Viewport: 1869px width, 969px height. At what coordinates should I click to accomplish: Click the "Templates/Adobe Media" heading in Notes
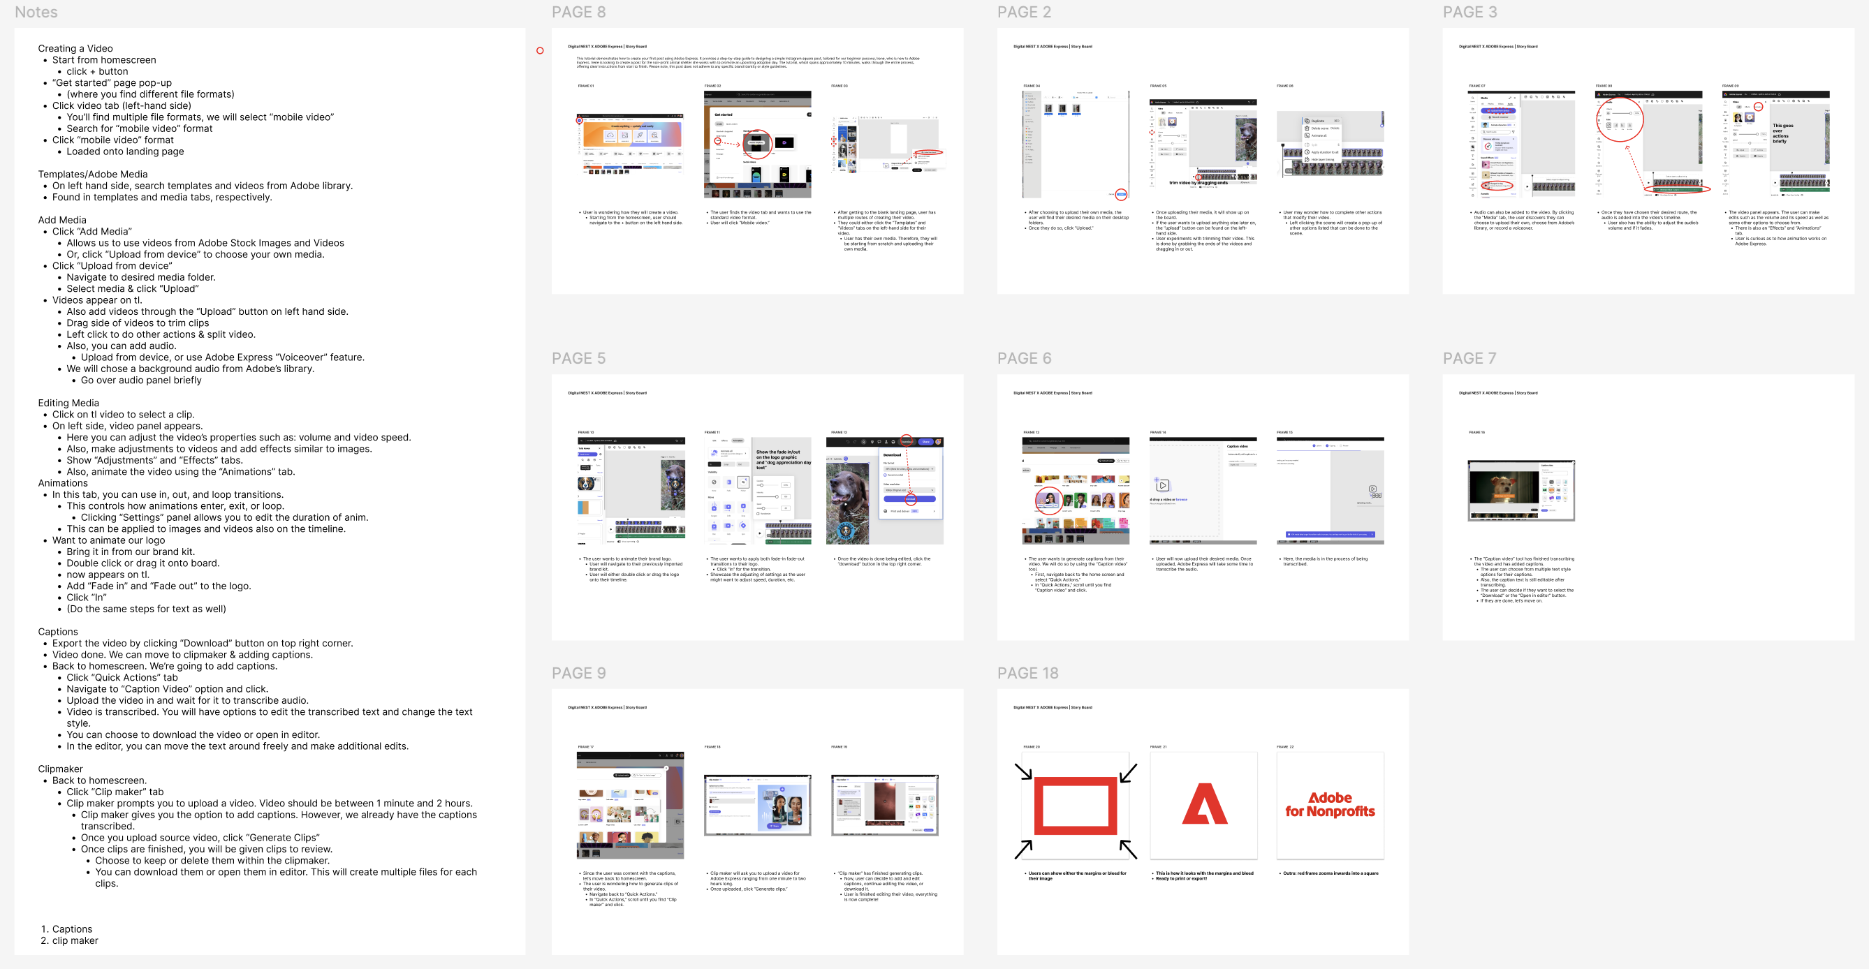93,174
